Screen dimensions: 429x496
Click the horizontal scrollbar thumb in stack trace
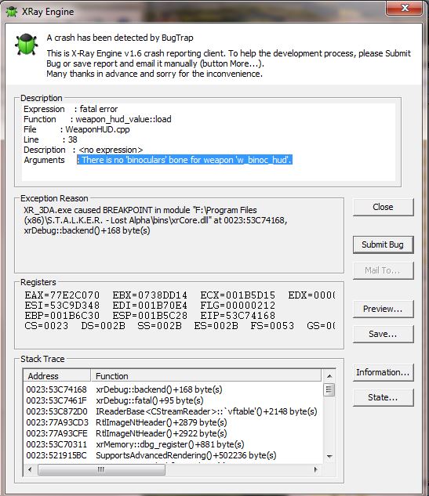click(101, 469)
